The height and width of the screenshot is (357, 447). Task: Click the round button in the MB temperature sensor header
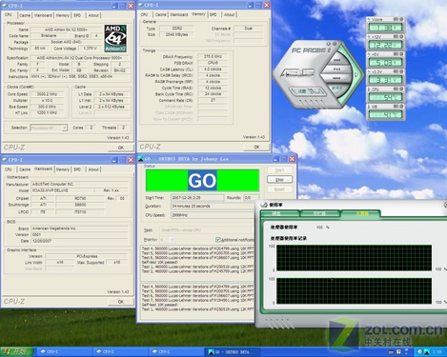[401, 107]
